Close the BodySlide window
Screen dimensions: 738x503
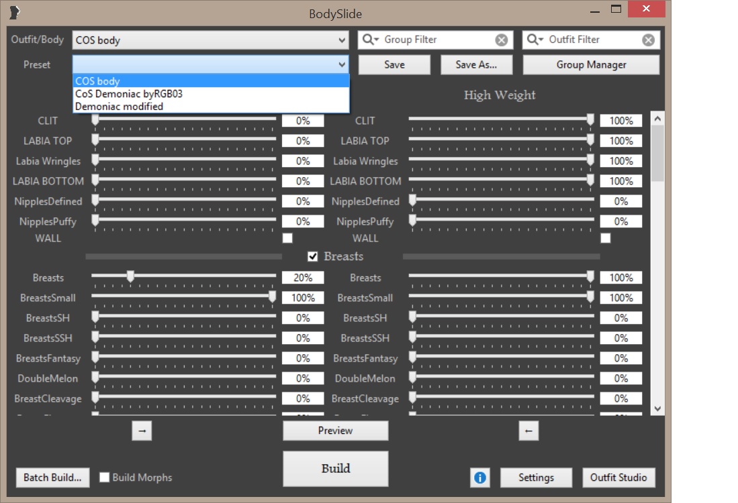(646, 9)
